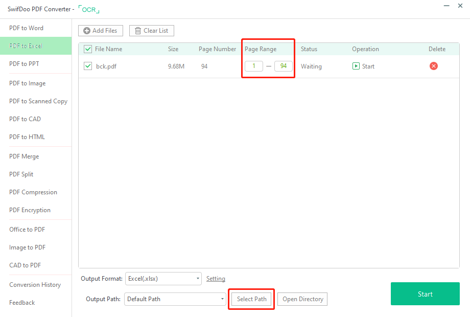Select PDF to HTML
This screenshot has width=470, height=317.
(27, 137)
